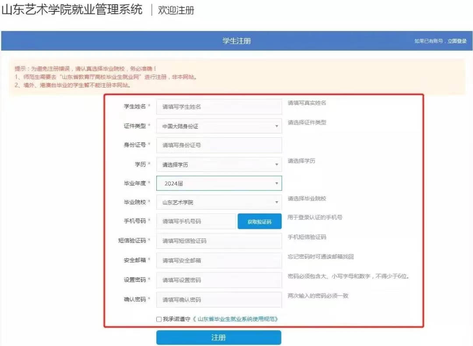473x346 pixels.
Task: Check the 我承诺遵守 agreement checkbox
Action: click(159, 319)
